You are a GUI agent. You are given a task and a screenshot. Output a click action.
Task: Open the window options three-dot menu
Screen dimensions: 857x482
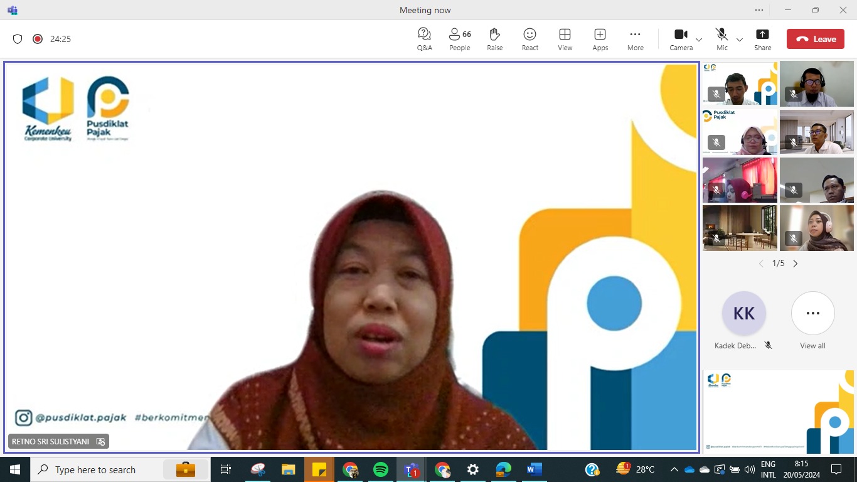[x=759, y=10]
